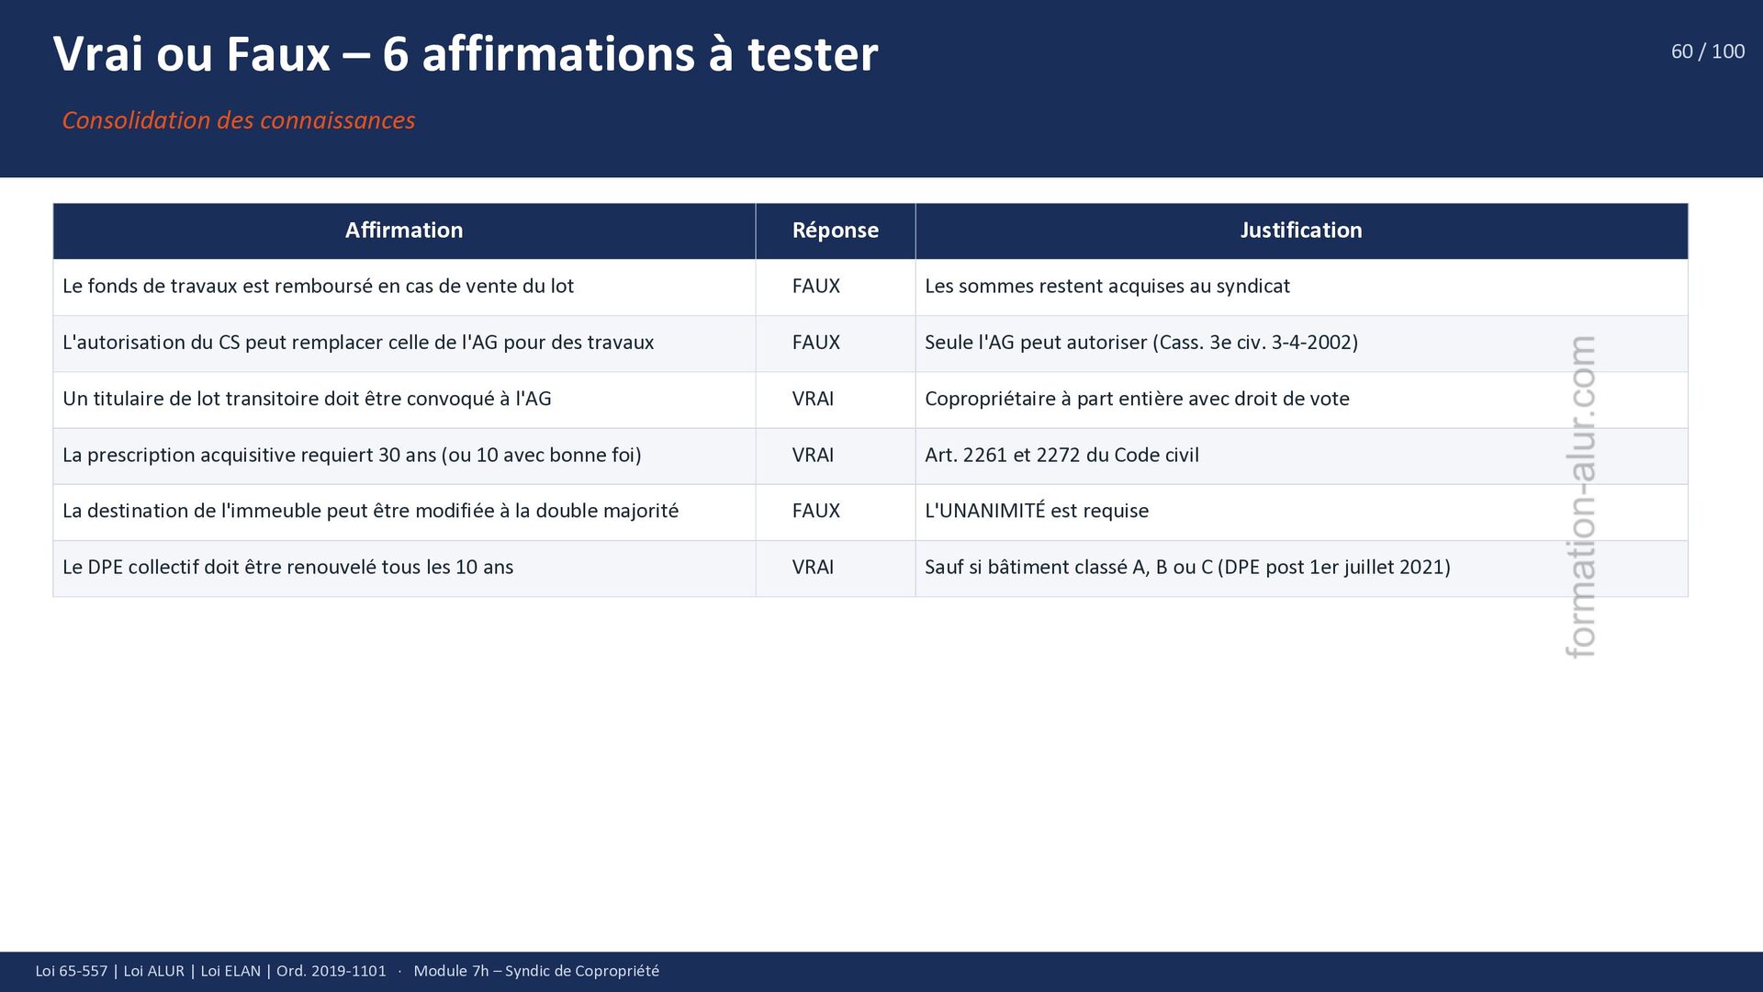Click the 'Réponse' column header
1763x992 pixels.
point(835,231)
